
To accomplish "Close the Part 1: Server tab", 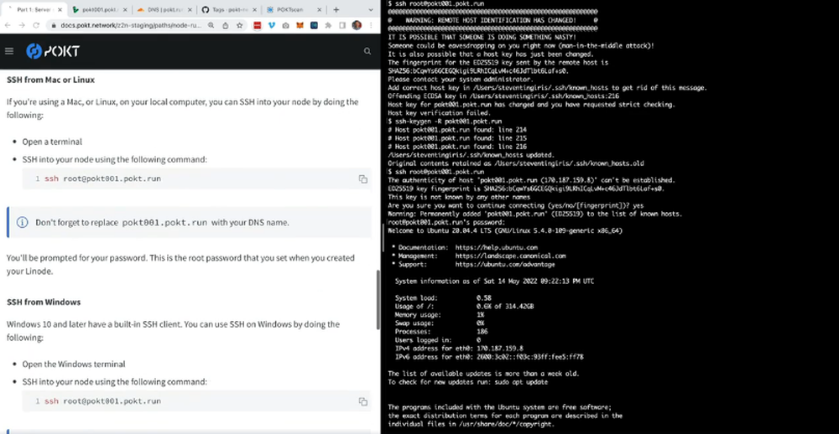I will [x=59, y=9].
